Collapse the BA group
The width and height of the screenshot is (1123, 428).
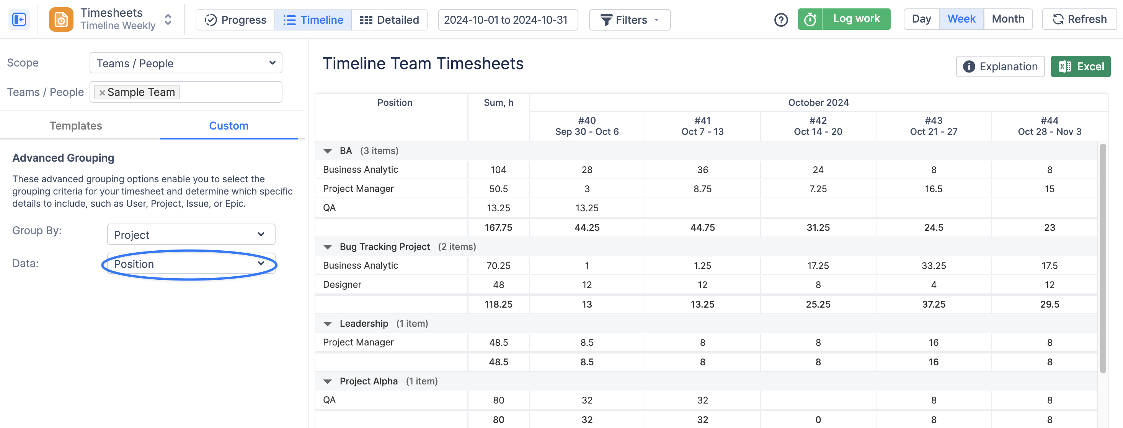pos(327,151)
